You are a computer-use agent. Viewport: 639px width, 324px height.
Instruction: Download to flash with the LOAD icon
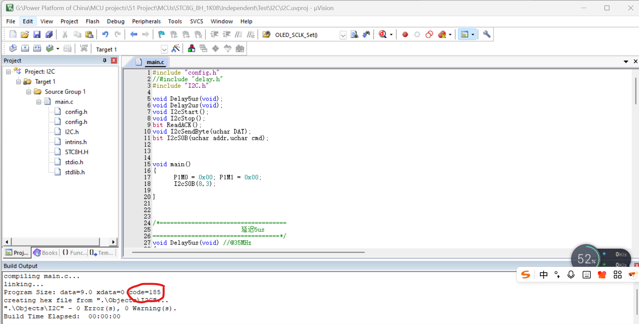pyautogui.click(x=84, y=49)
